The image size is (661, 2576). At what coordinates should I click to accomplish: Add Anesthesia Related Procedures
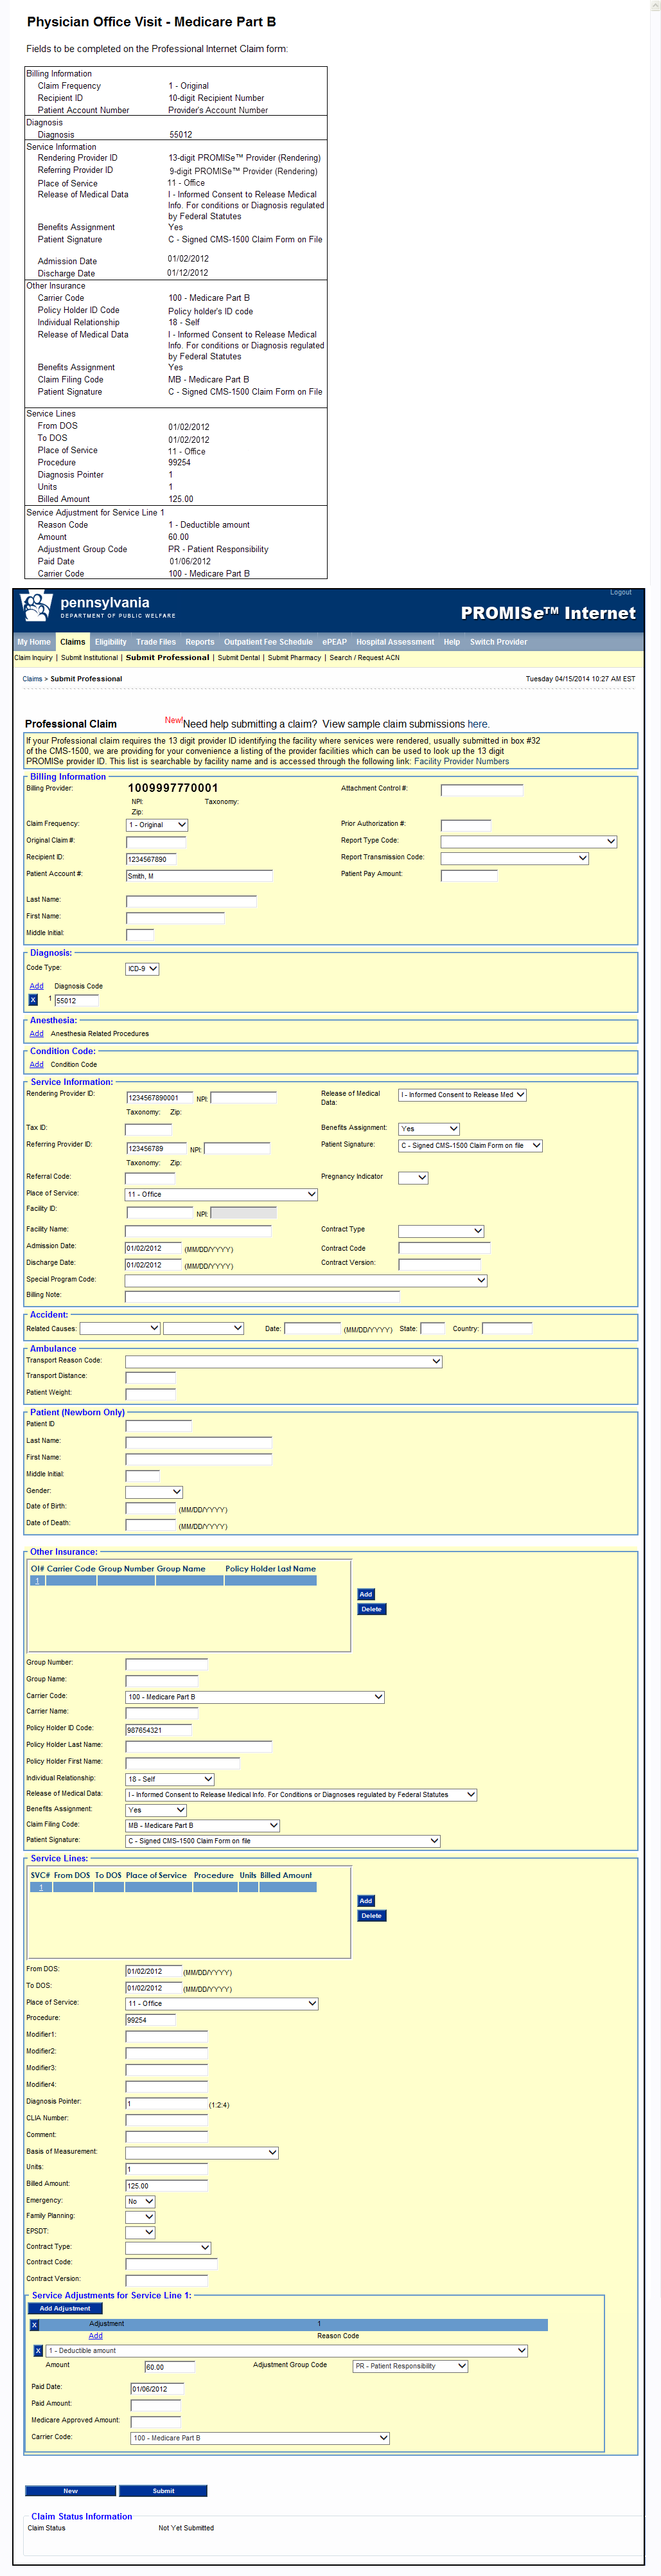click(37, 1034)
